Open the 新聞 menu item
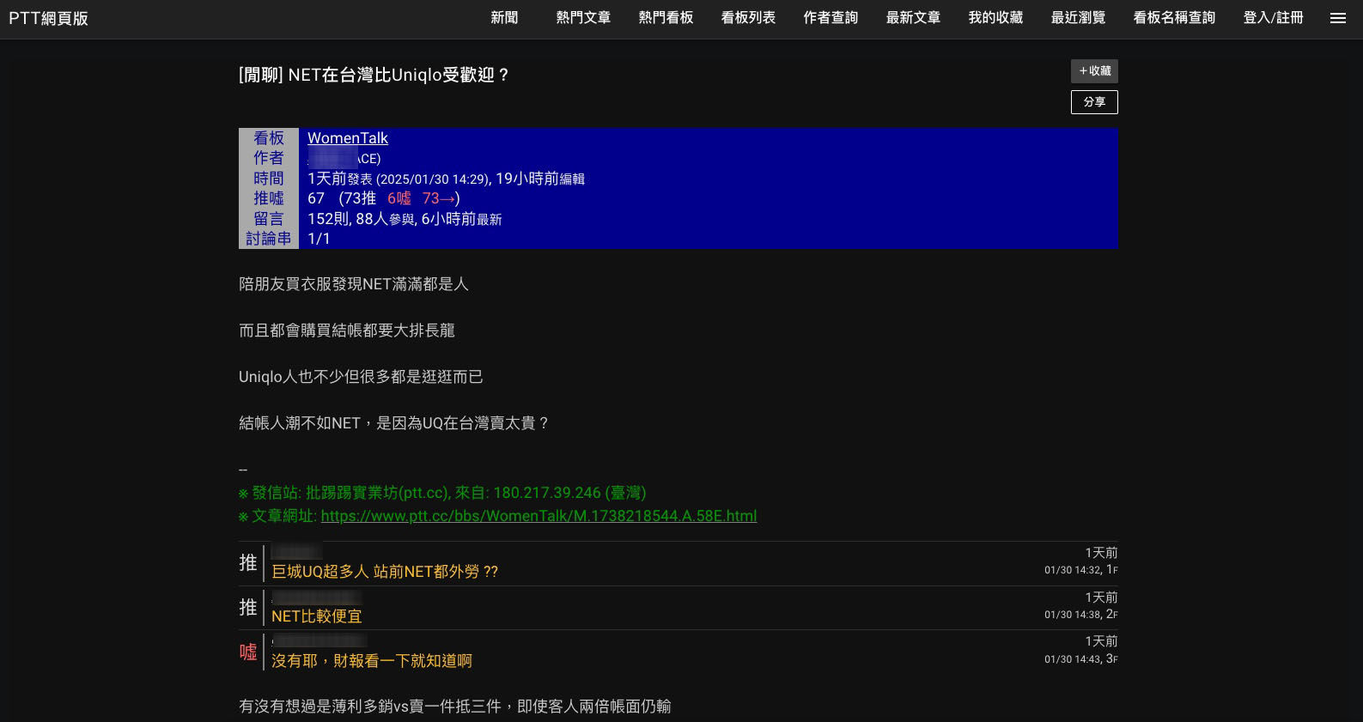 pos(504,18)
